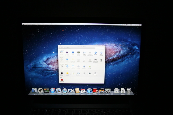
Task: Open Time Machine preferences
Action: coord(90,74)
